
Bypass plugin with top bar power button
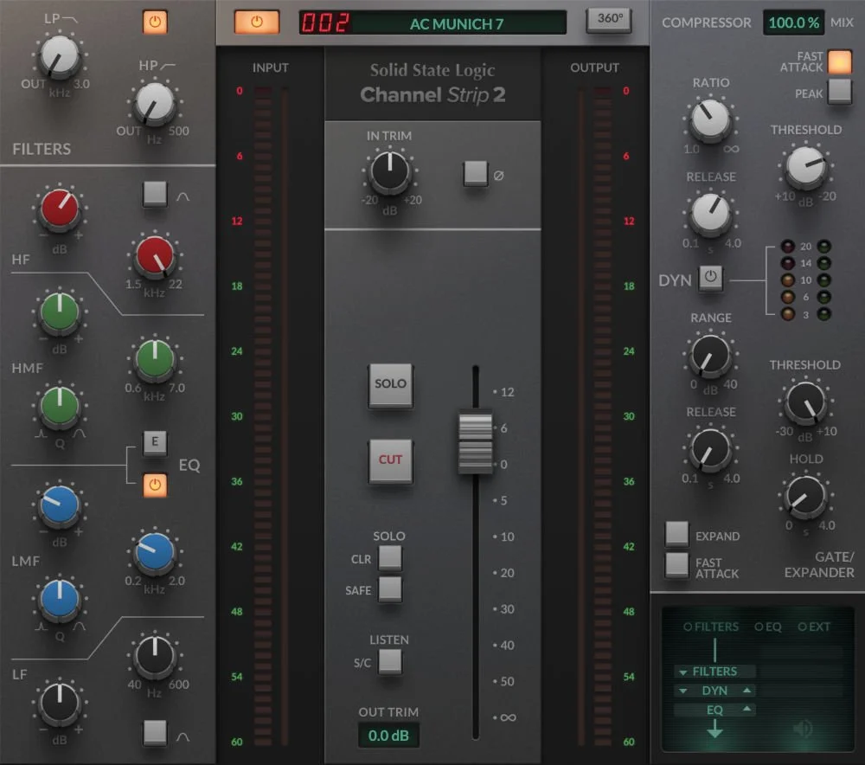[x=257, y=22]
